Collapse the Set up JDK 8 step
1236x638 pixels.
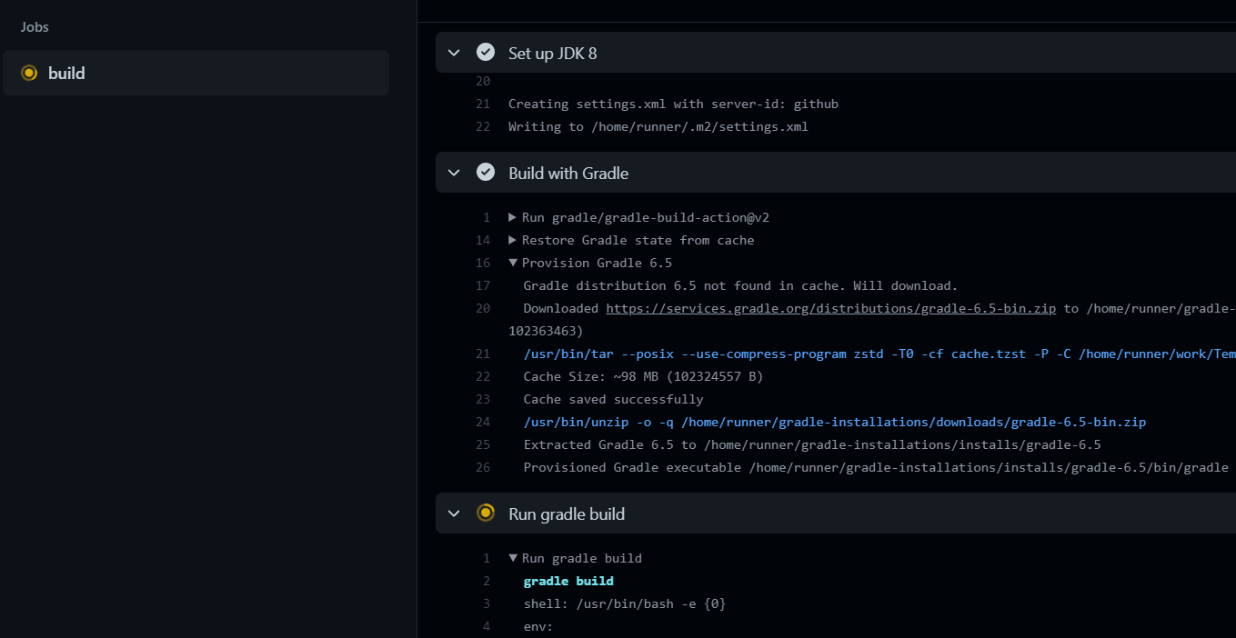pos(454,52)
